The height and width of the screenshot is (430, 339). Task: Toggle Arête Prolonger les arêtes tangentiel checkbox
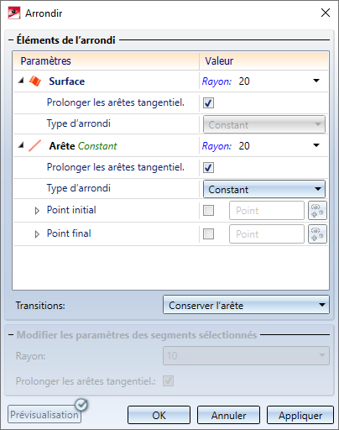208,168
